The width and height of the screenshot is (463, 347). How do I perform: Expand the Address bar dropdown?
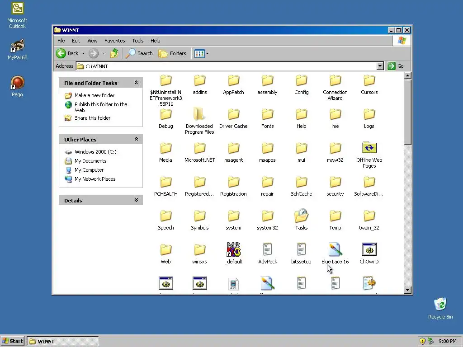click(380, 66)
